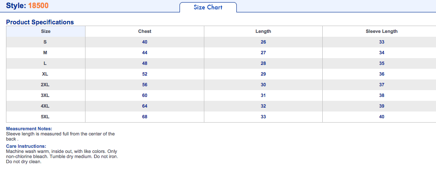This screenshot has width=436, height=173.
Task: Click the Care Instructions heading
Action: (26, 146)
